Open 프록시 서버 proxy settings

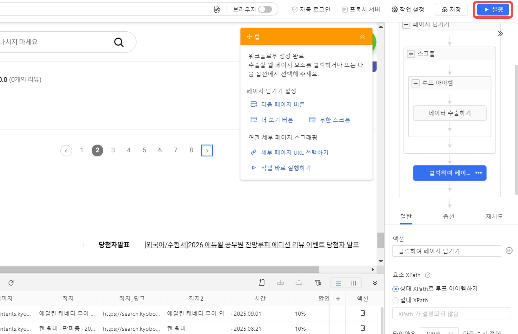pyautogui.click(x=361, y=10)
